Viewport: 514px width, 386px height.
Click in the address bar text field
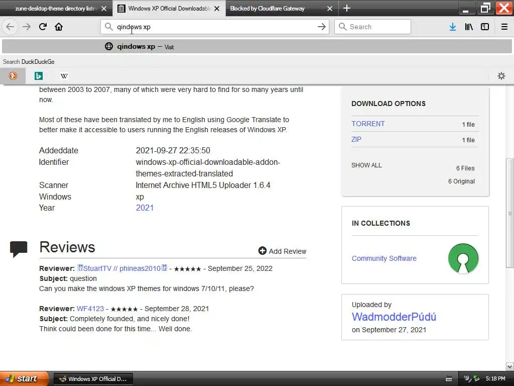pyautogui.click(x=215, y=27)
